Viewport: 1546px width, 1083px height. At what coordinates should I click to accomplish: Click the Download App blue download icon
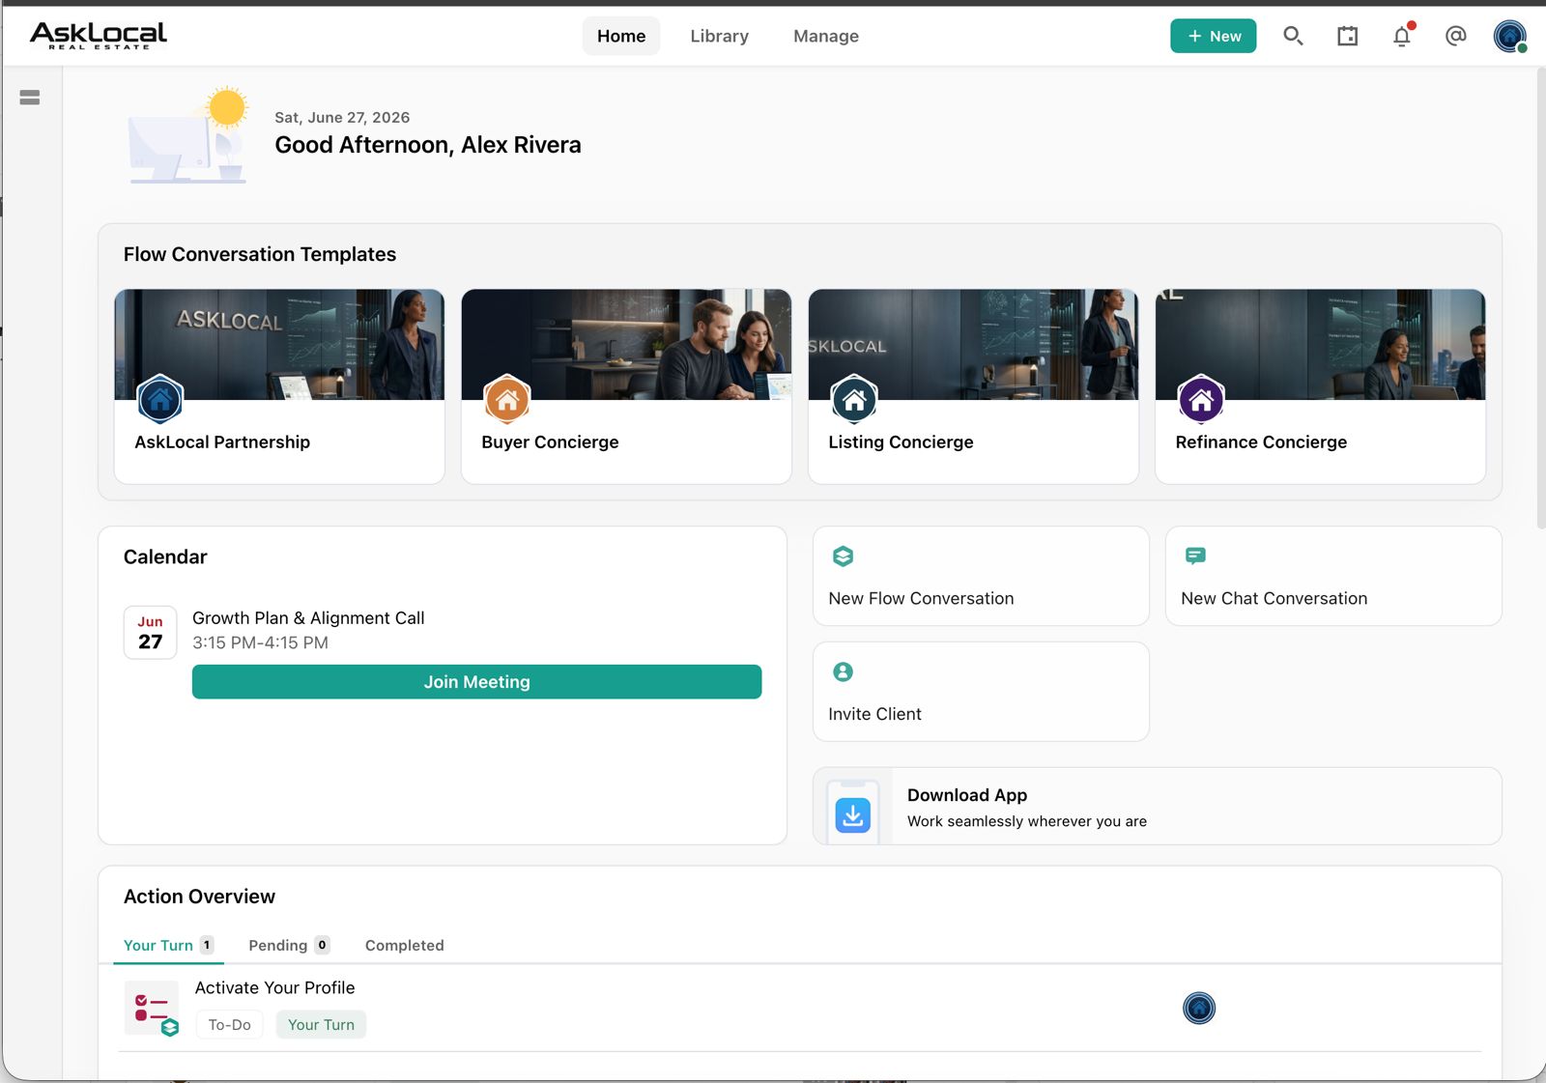coord(852,815)
